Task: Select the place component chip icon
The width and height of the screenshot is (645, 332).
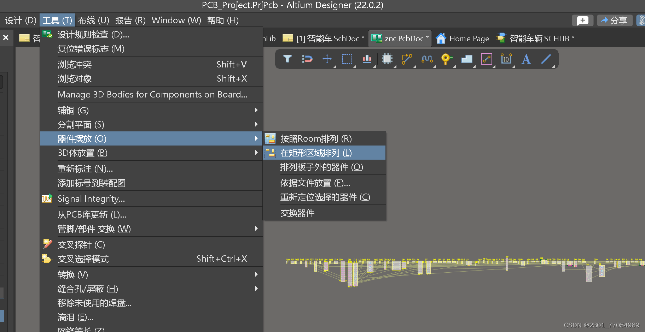Action: (387, 59)
